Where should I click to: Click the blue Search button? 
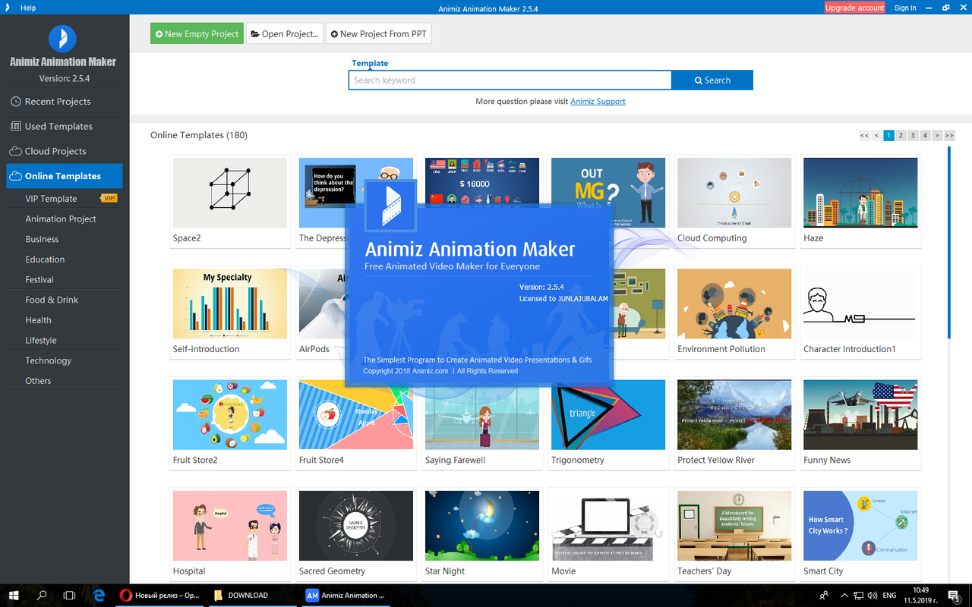tap(712, 80)
